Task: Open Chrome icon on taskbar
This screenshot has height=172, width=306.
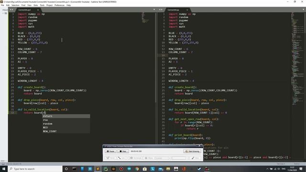Action: [x=137, y=169]
